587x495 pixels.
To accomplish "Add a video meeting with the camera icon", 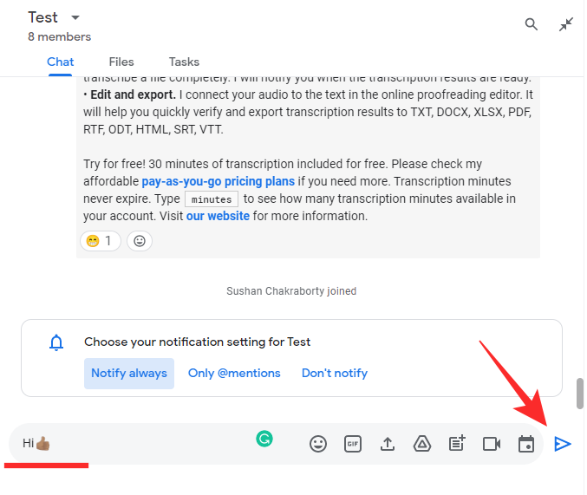I will point(492,444).
